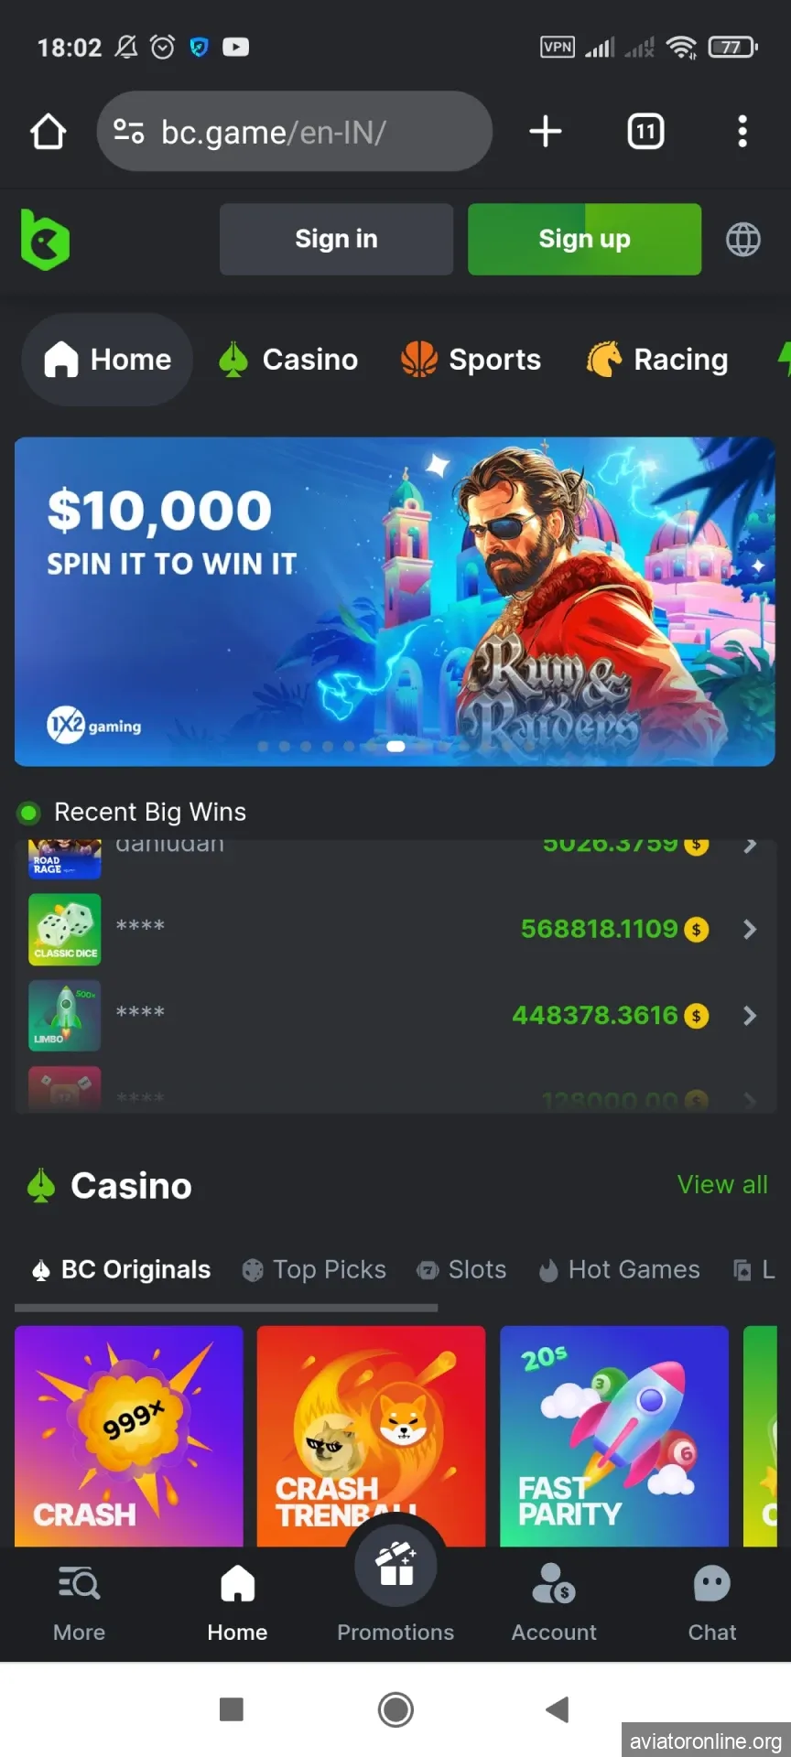Select the active banner carousel dot
This screenshot has height=1757, width=791.
coord(395,747)
